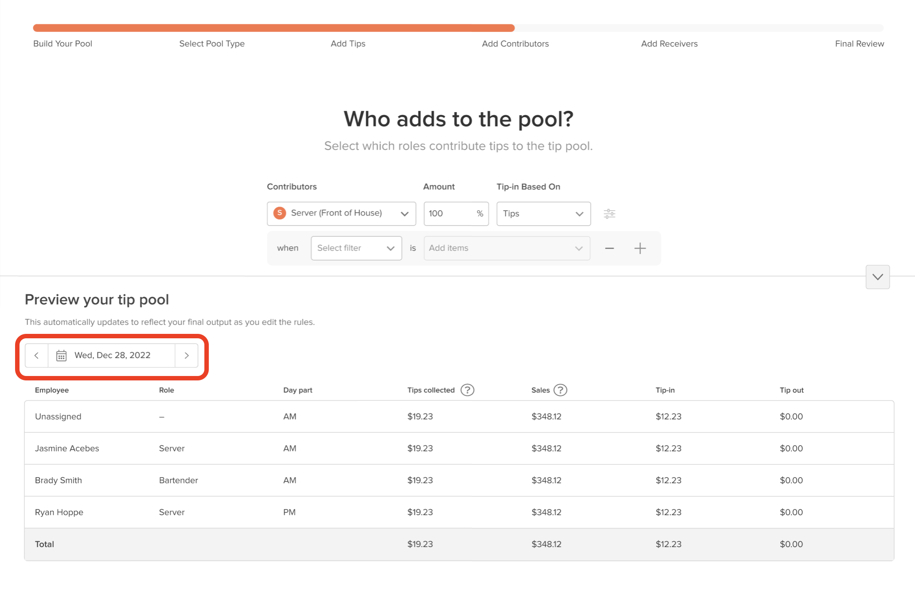Select the Add Receivers step

click(669, 43)
